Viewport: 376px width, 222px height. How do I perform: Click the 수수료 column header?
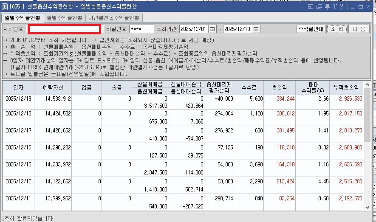[x=249, y=87]
